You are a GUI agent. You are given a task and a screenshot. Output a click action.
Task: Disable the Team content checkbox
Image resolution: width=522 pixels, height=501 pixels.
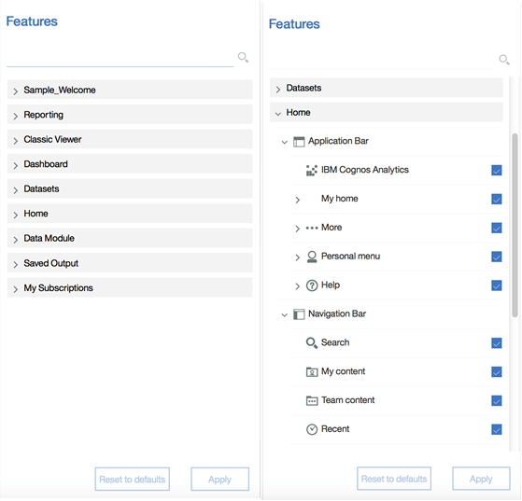click(x=497, y=400)
